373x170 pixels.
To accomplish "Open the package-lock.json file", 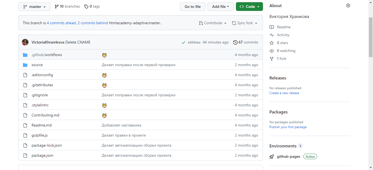I will pos(47,145).
